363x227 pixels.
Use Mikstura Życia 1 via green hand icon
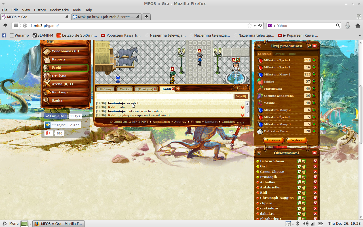tap(314, 60)
